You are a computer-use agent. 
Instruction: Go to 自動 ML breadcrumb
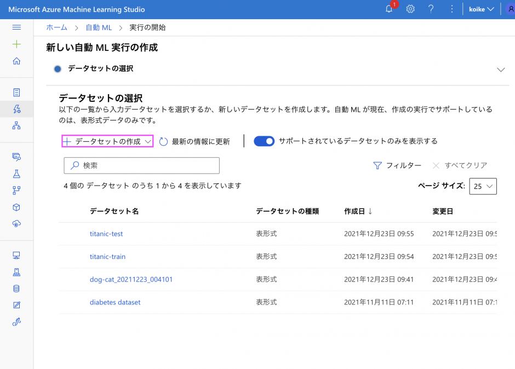tap(99, 27)
